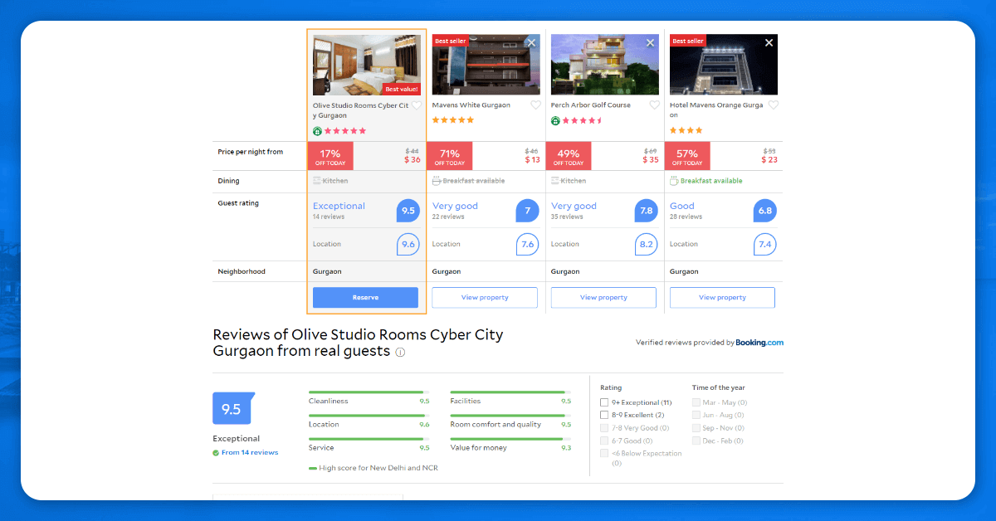Click the Exceptional 14 reviews text
This screenshot has height=521, width=996.
tap(339, 211)
